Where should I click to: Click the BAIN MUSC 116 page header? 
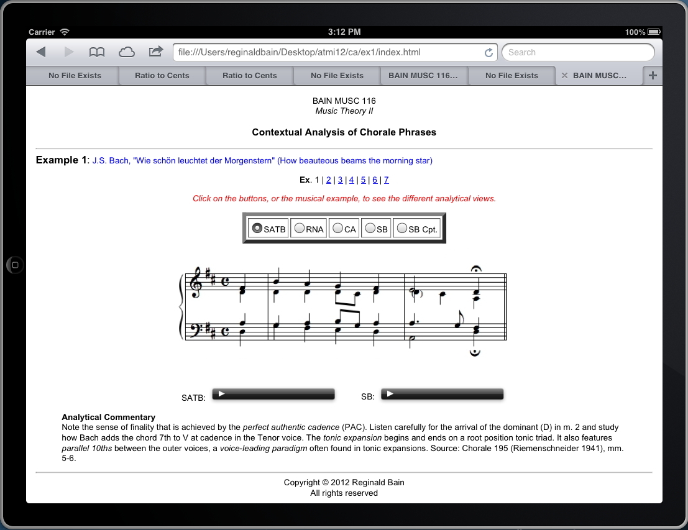pyautogui.click(x=344, y=101)
